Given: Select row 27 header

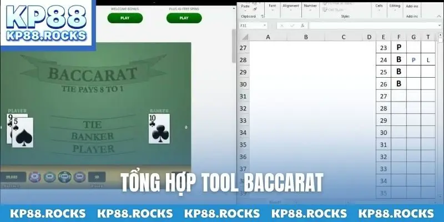Looking at the screenshot, I should click(243, 48).
